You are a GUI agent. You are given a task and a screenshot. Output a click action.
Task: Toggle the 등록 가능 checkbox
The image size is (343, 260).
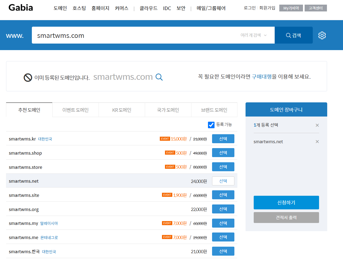(x=211, y=125)
